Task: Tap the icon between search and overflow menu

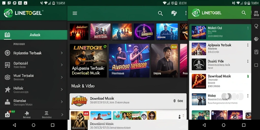Action: tap(174, 13)
